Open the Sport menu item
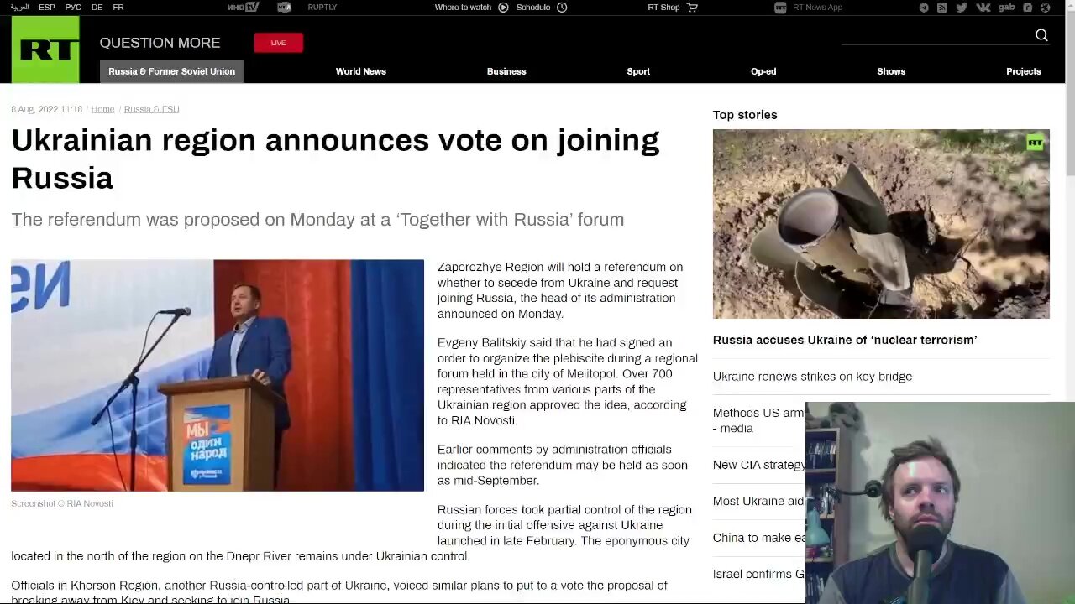This screenshot has width=1075, height=604. point(638,71)
